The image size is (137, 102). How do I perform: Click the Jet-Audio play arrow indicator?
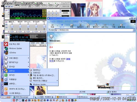click(x=11, y=35)
